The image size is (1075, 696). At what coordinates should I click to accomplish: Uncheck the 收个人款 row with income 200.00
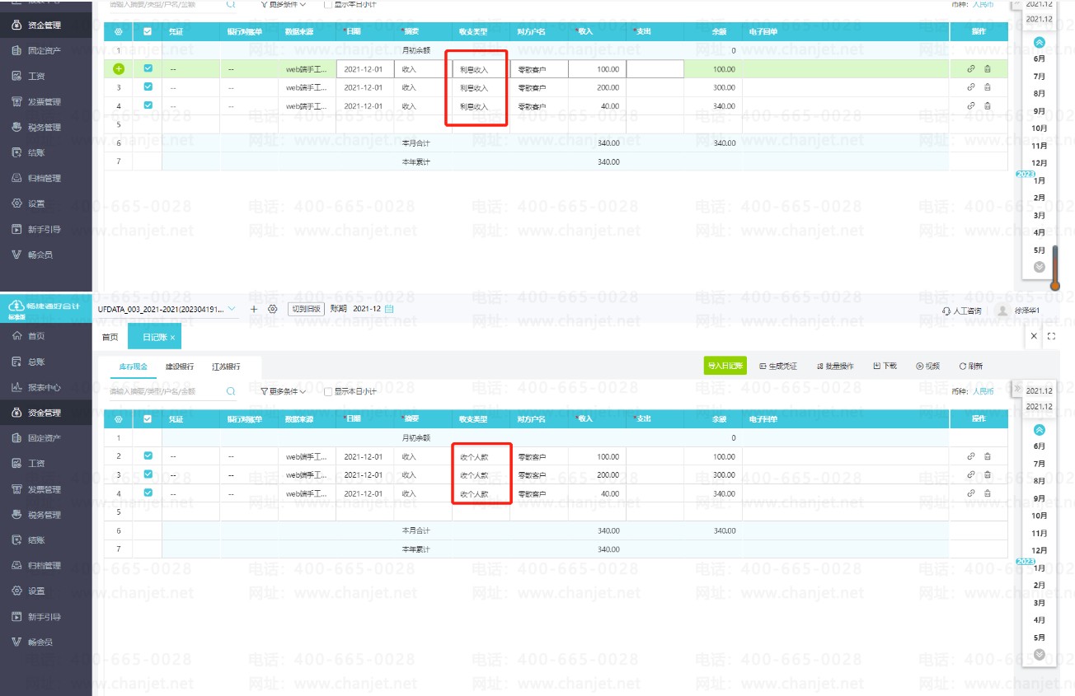click(x=148, y=474)
